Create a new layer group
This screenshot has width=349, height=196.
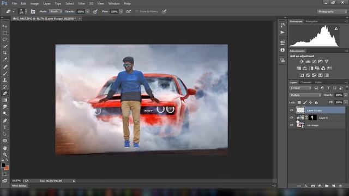(327, 186)
